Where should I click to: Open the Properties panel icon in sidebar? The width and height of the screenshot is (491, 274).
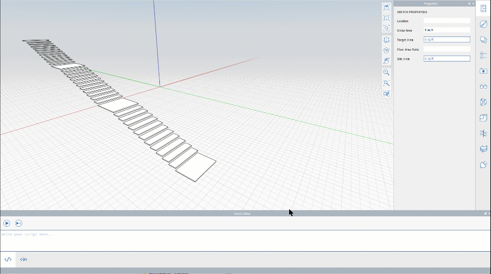click(x=483, y=9)
